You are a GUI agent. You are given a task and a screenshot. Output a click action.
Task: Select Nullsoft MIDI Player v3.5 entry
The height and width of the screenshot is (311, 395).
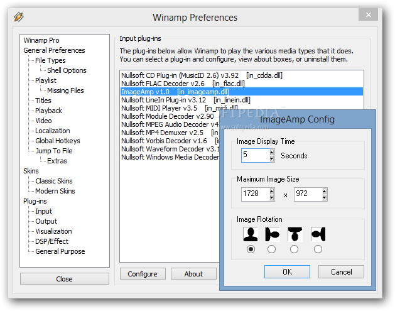[x=180, y=108]
